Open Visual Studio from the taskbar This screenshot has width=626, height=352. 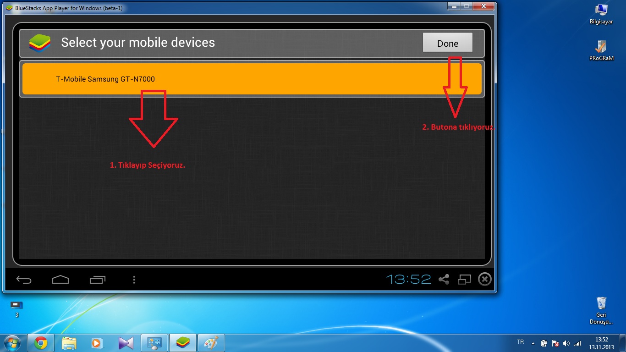click(x=126, y=343)
